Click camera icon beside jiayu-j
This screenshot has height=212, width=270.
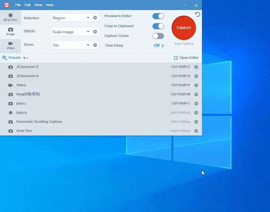pyautogui.click(x=11, y=104)
